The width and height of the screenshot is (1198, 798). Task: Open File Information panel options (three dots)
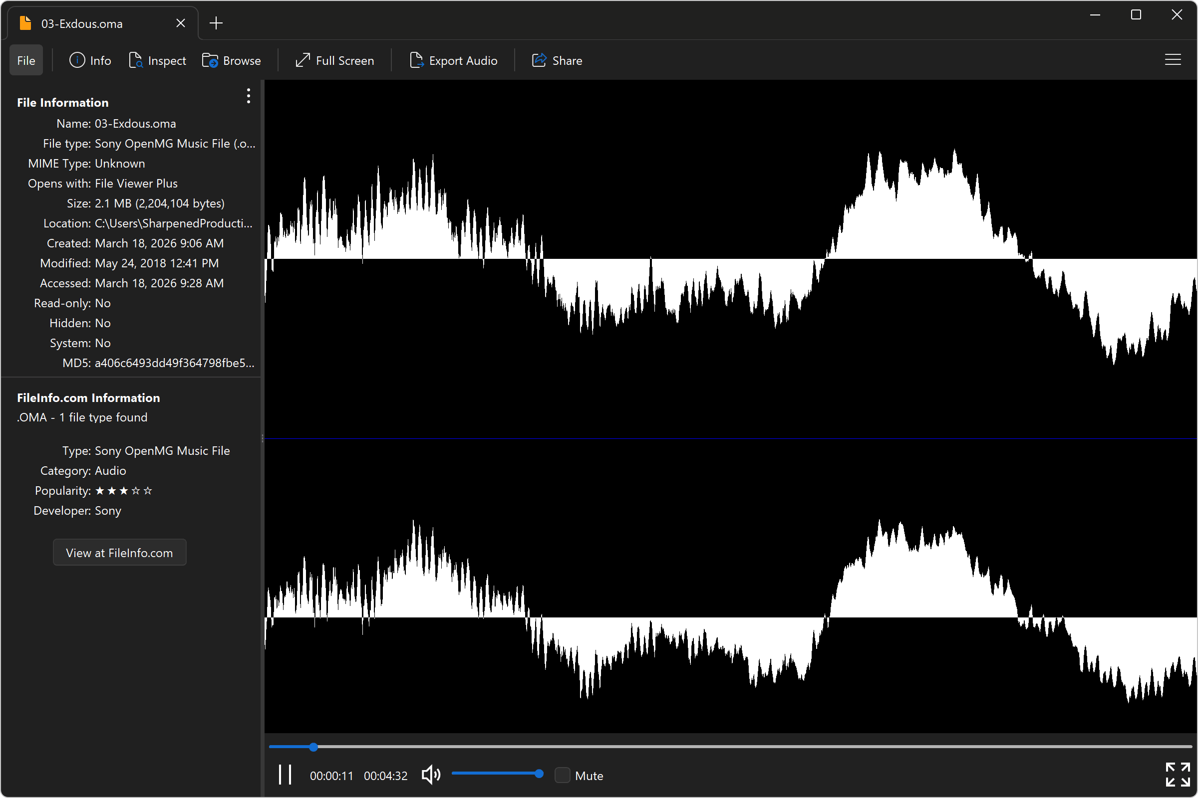(x=249, y=96)
